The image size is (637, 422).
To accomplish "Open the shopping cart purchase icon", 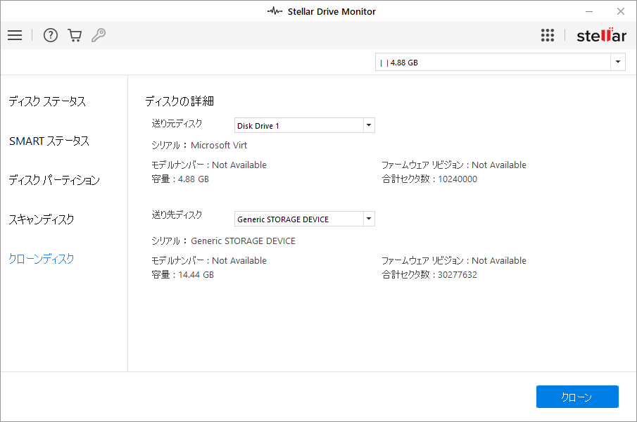I will tap(75, 35).
